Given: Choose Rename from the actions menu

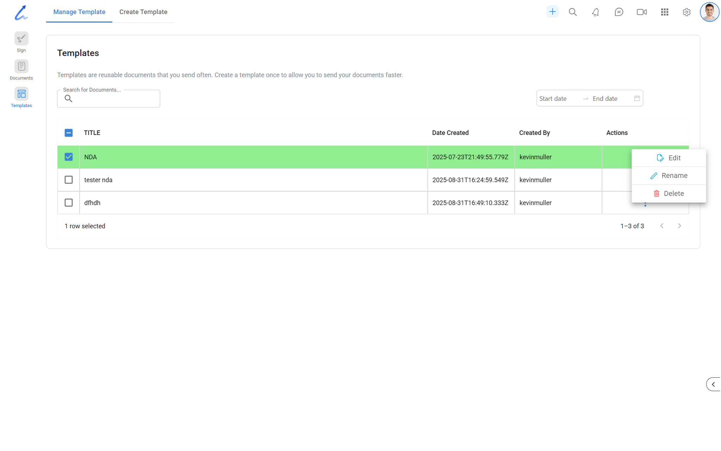Looking at the screenshot, I should (669, 175).
